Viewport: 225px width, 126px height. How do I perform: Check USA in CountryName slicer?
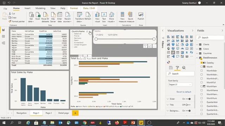click(73, 47)
